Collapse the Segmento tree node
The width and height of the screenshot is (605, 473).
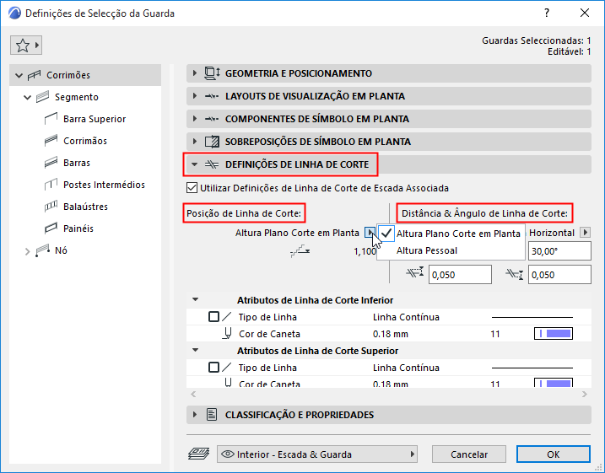point(28,97)
